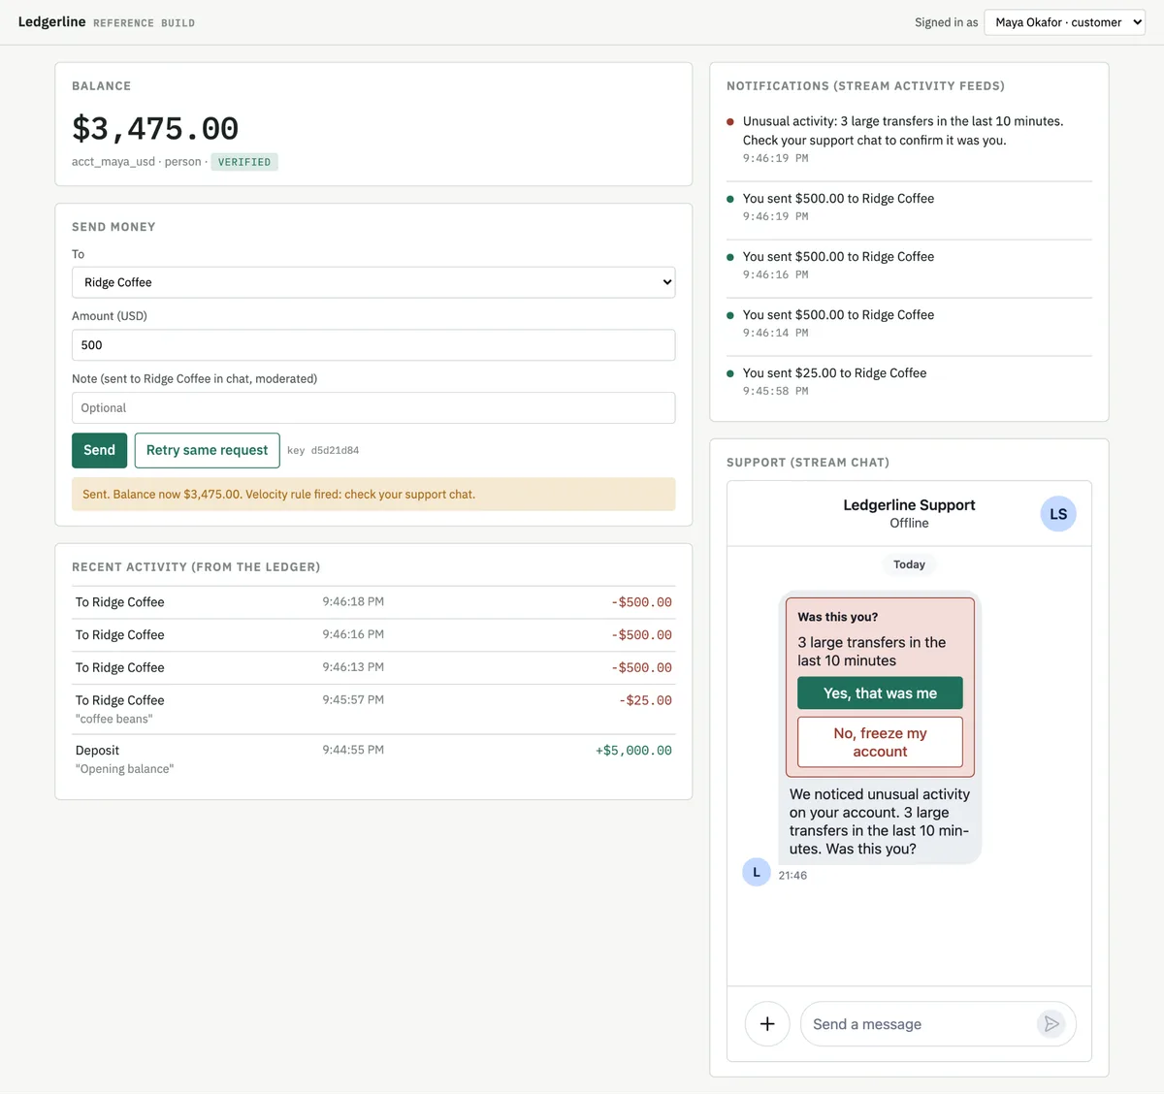The height and width of the screenshot is (1094, 1164).
Task: Click the Was this you? heading
Action: pos(838,617)
